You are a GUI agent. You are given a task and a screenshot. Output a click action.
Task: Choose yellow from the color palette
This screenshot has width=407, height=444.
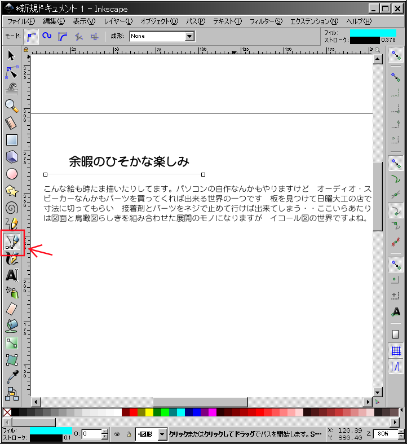149,412
